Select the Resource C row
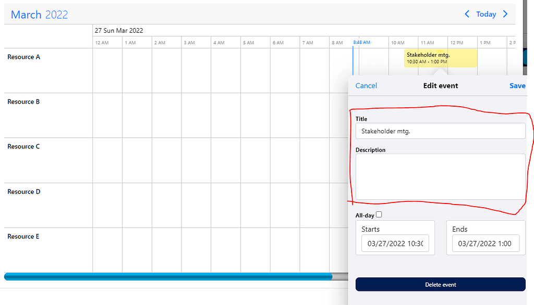 [x=24, y=147]
